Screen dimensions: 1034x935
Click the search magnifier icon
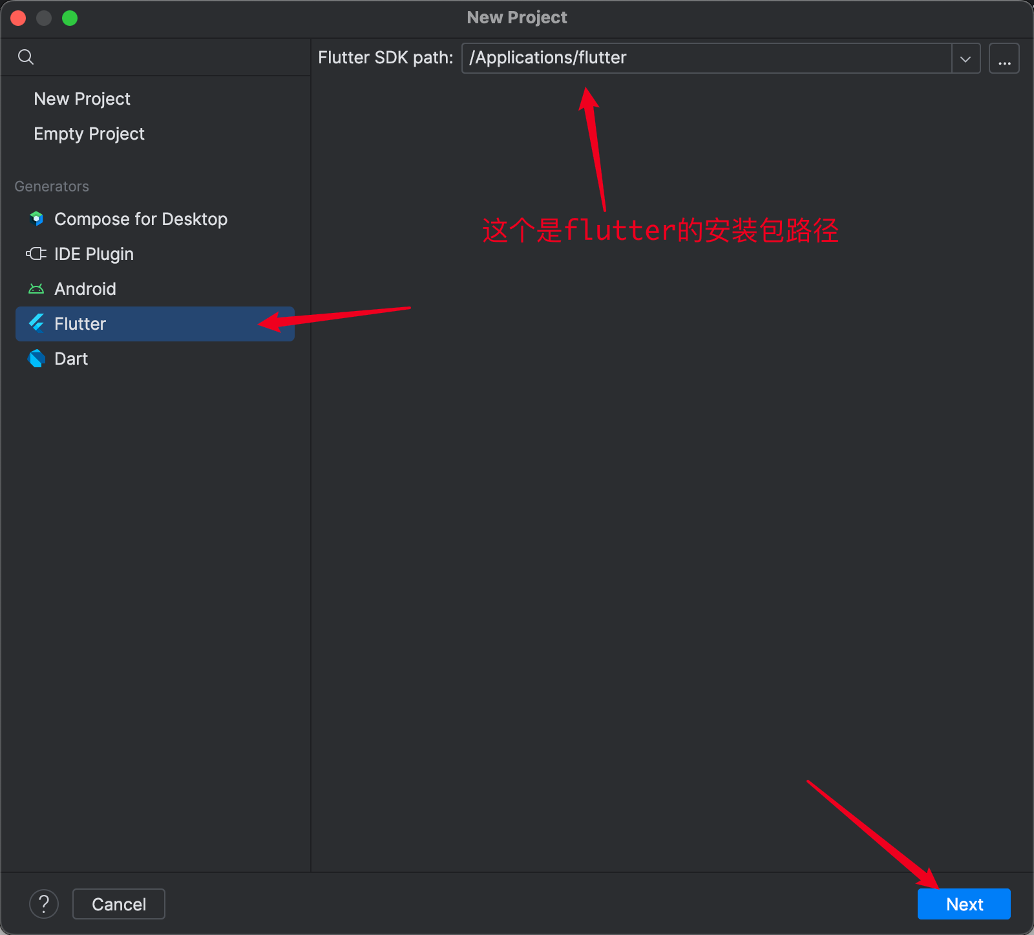pyautogui.click(x=26, y=57)
